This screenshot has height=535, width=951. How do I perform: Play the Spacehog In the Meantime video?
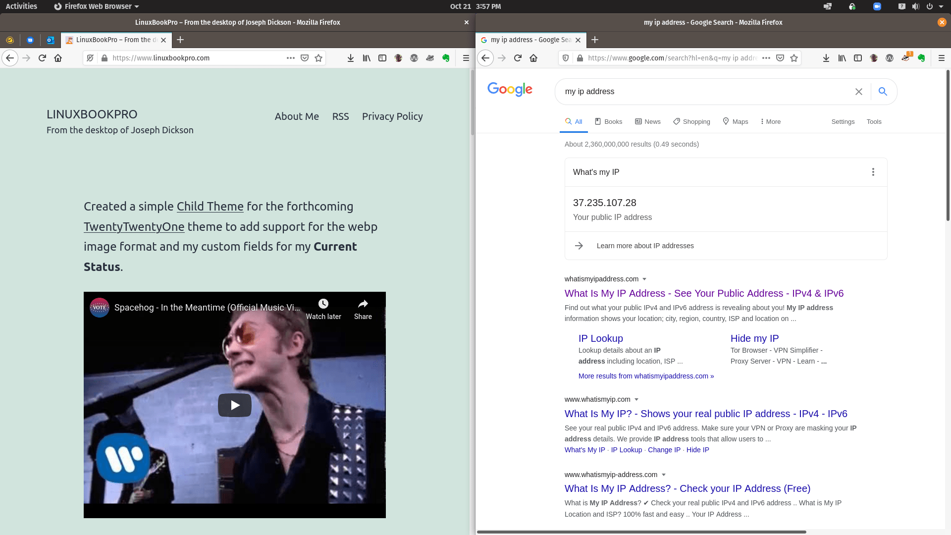tap(235, 405)
